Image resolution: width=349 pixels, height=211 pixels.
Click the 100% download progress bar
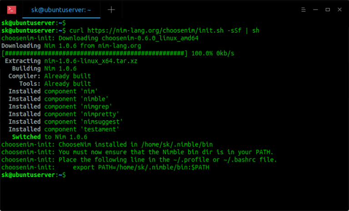point(95,54)
